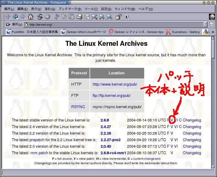Click the Print icon in toolbar

[x=79, y=17]
